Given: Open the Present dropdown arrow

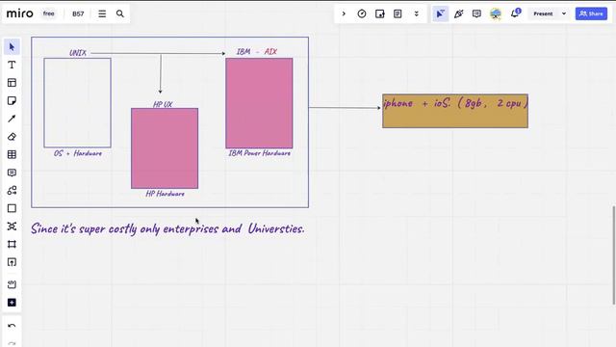Looking at the screenshot, I should coord(564,13).
